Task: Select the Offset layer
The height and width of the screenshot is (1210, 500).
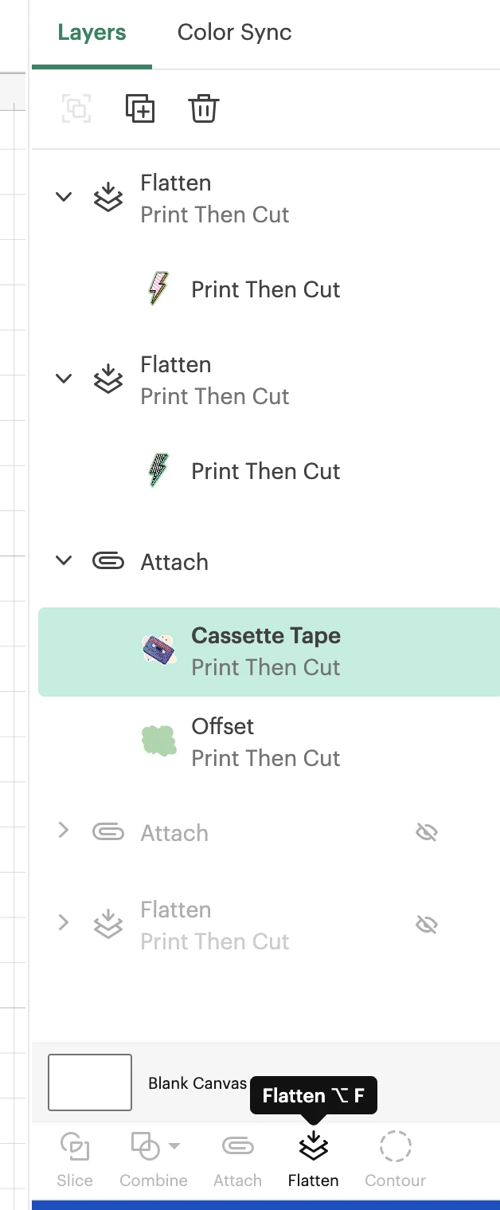Action: point(265,742)
